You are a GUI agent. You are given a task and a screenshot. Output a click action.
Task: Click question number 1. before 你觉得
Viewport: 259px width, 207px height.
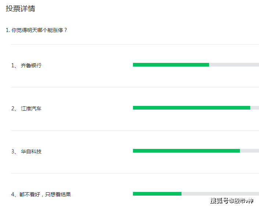click(x=8, y=30)
